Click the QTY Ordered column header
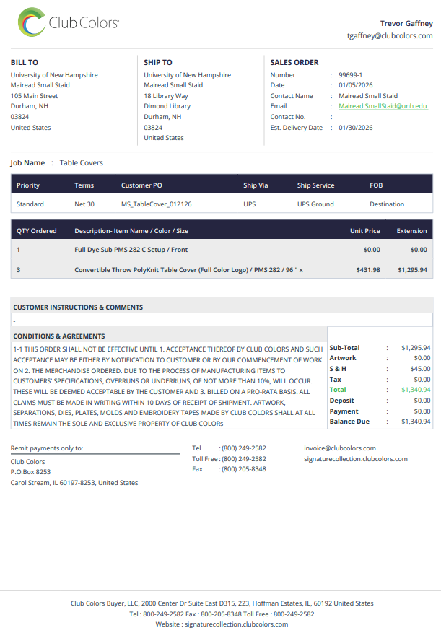 click(x=36, y=231)
